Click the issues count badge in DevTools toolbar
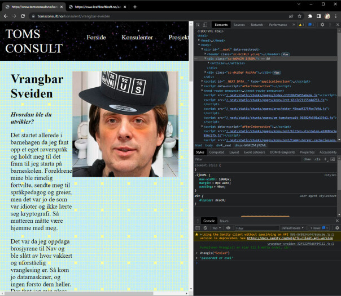 pyautogui.click(x=311, y=25)
